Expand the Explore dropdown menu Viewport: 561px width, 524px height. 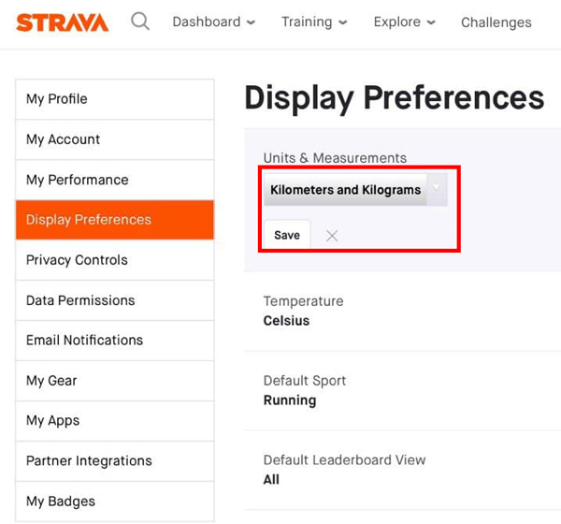click(405, 22)
